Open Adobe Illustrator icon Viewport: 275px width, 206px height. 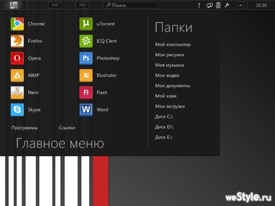(x=86, y=76)
